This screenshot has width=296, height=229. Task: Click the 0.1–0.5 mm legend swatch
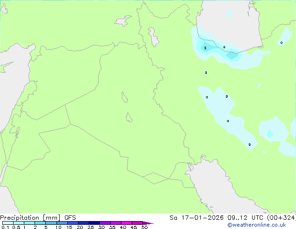click(8, 223)
